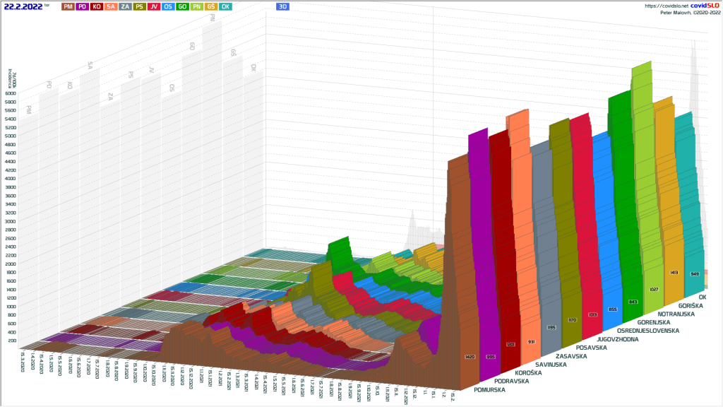This screenshot has width=723, height=407.
Task: Toggle the teal OK region button
Action: 225,6
